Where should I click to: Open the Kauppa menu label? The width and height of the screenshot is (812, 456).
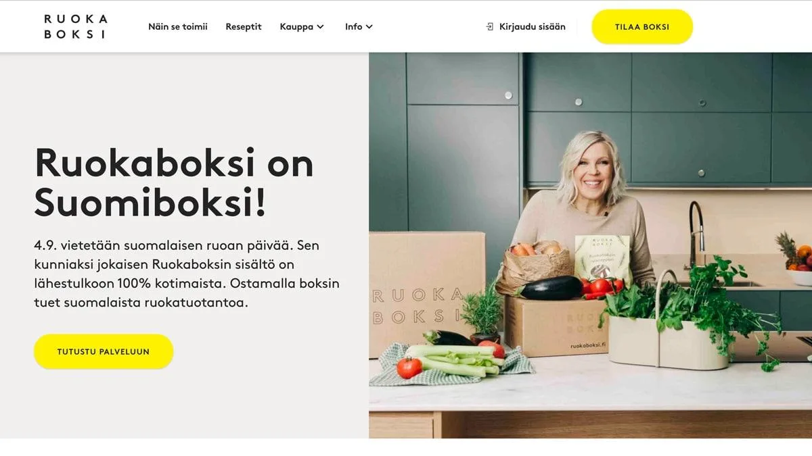click(296, 27)
